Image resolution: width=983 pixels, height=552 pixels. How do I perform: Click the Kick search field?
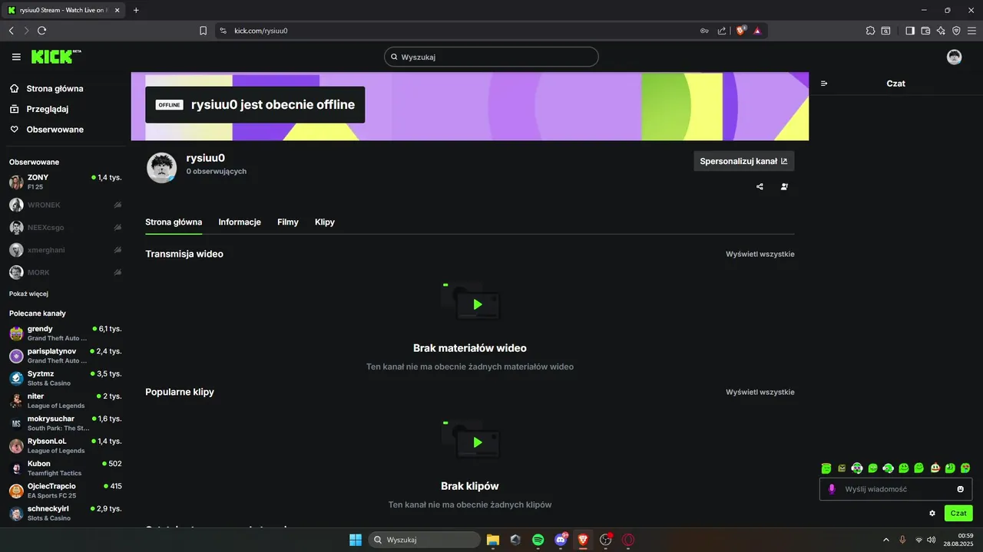click(x=491, y=57)
